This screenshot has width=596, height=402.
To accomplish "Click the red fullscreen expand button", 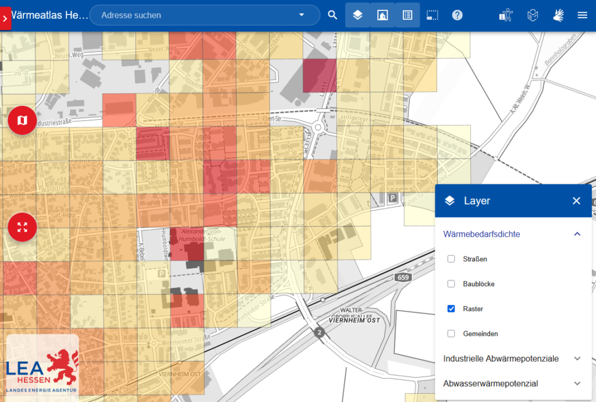I will [x=22, y=227].
